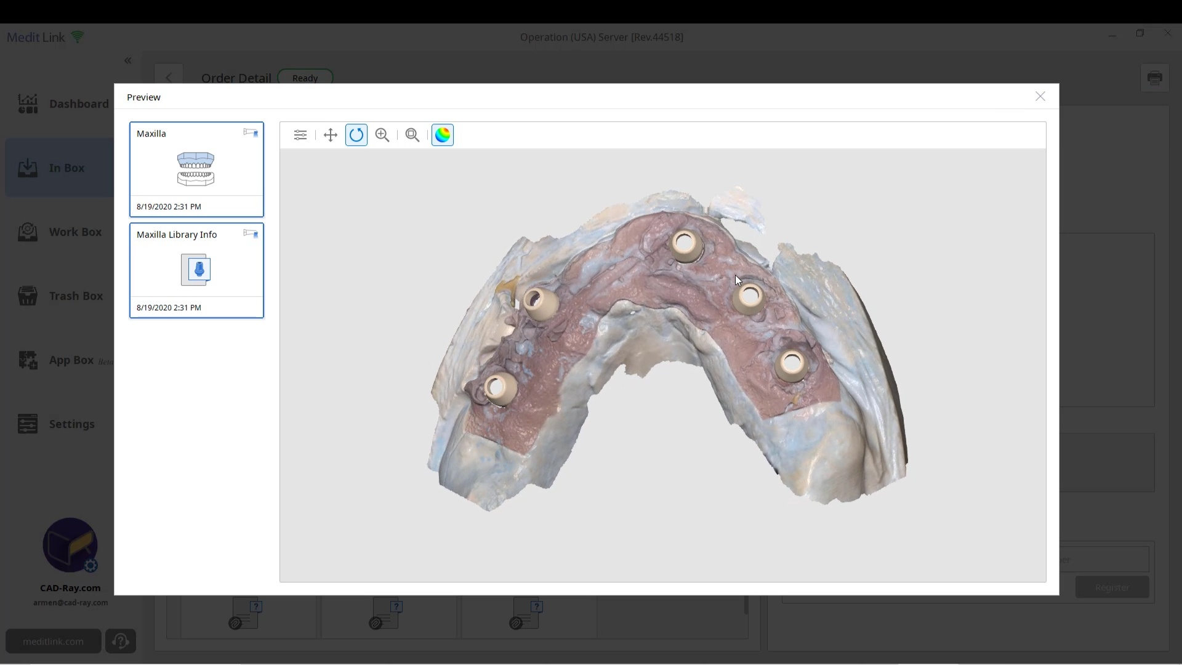Close the Preview dialog
This screenshot has width=1182, height=665.
[x=1040, y=97]
